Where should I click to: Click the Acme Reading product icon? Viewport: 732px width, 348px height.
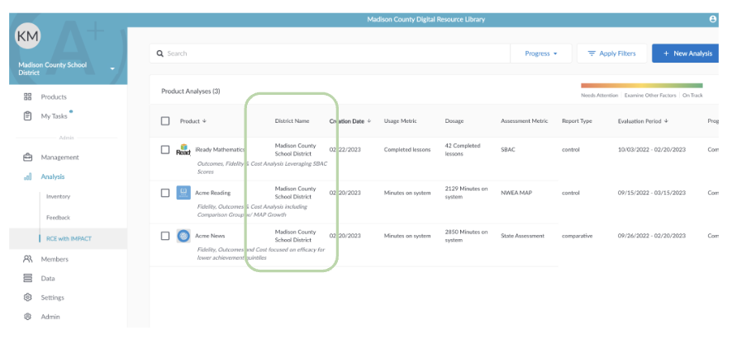pyautogui.click(x=183, y=192)
